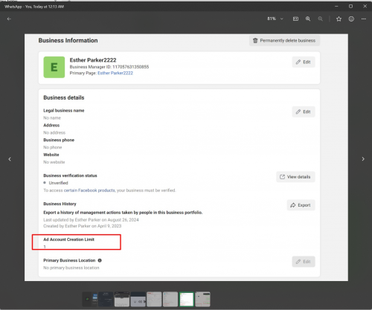Star this image with the star icon
Viewport: 372px width, 310px height.
point(339,19)
